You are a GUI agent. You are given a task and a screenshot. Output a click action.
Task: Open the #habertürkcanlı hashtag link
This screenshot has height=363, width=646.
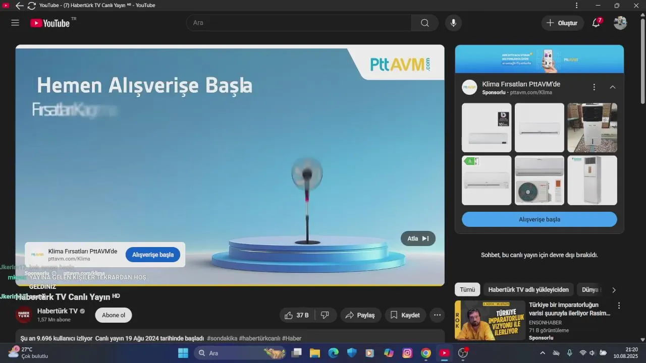click(259, 338)
